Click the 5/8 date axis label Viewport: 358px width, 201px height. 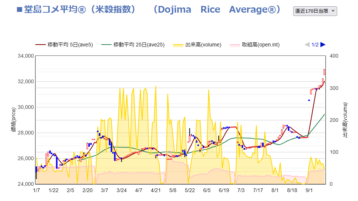[173, 190]
